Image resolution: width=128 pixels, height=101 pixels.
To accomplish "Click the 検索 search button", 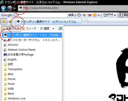I will click(x=71, y=15).
